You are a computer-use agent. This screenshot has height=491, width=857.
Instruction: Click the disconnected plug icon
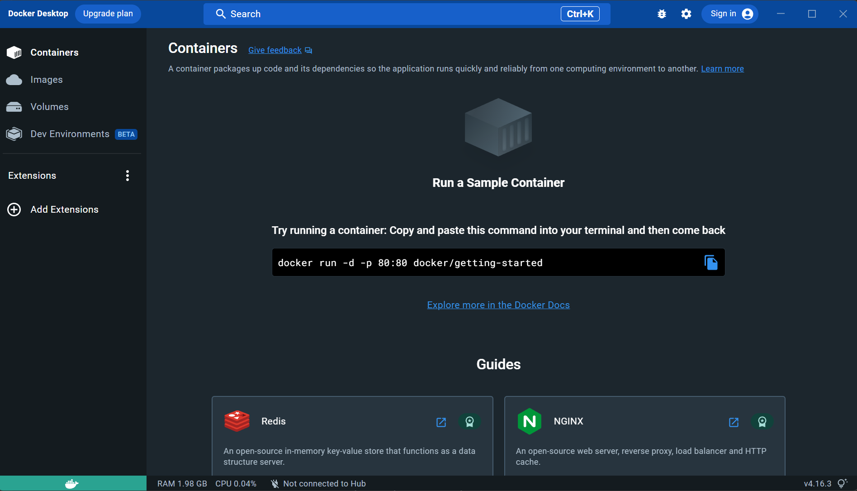(x=275, y=484)
